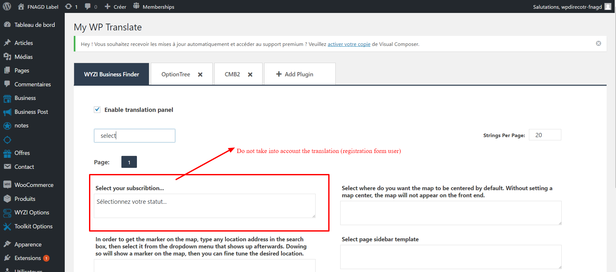This screenshot has height=272, width=616.
Task: Select the OptionTree tab
Action: click(x=176, y=74)
